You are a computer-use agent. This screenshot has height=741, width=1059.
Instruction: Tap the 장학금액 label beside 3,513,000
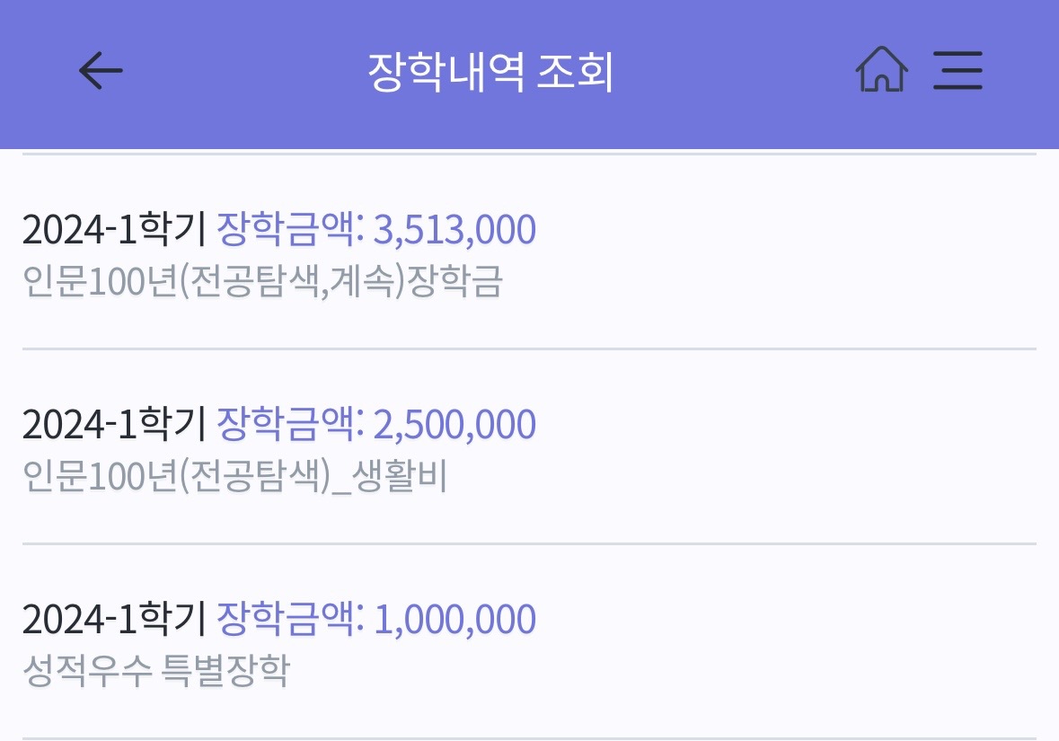point(289,229)
